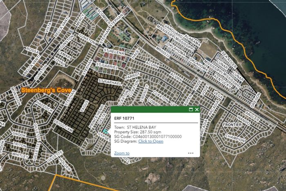286x191 pixels.
Task: Select the ST GABRIEL street label
Action: [x=106, y=65]
